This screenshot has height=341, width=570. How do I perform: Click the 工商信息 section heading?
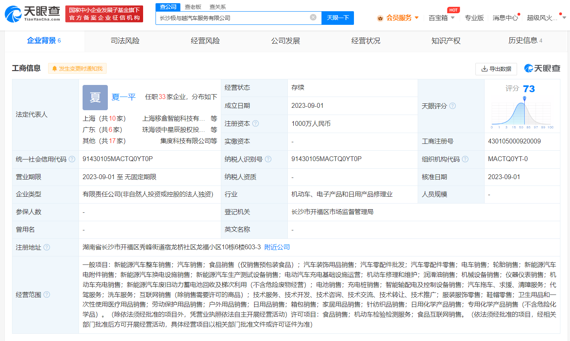26,69
